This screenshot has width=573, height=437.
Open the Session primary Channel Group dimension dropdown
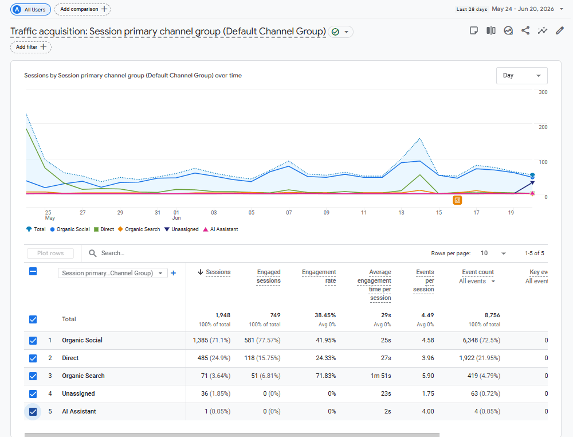pos(112,273)
